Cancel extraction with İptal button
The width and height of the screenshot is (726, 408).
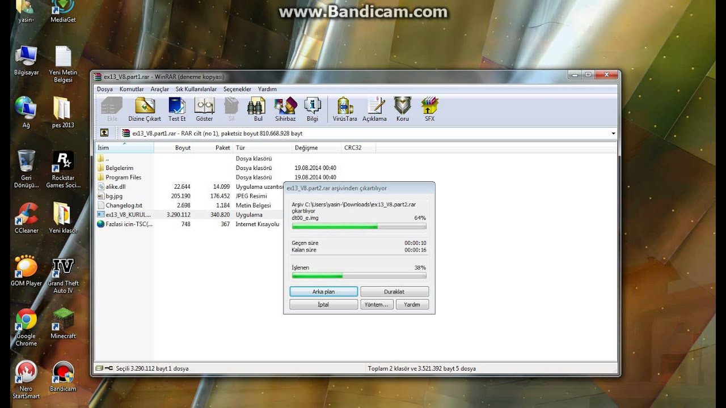323,304
